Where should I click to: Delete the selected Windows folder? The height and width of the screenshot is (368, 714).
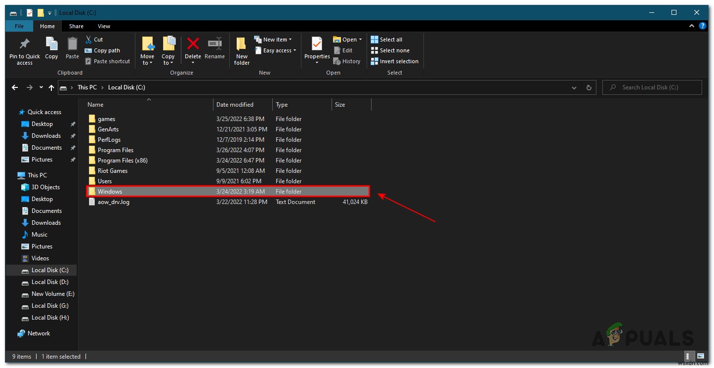193,47
